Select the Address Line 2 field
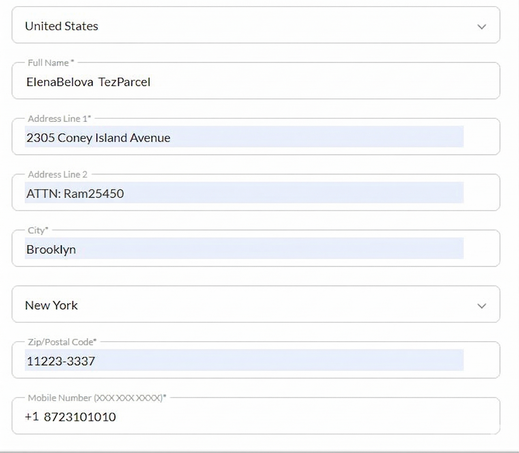This screenshot has height=453, width=519. (x=256, y=193)
